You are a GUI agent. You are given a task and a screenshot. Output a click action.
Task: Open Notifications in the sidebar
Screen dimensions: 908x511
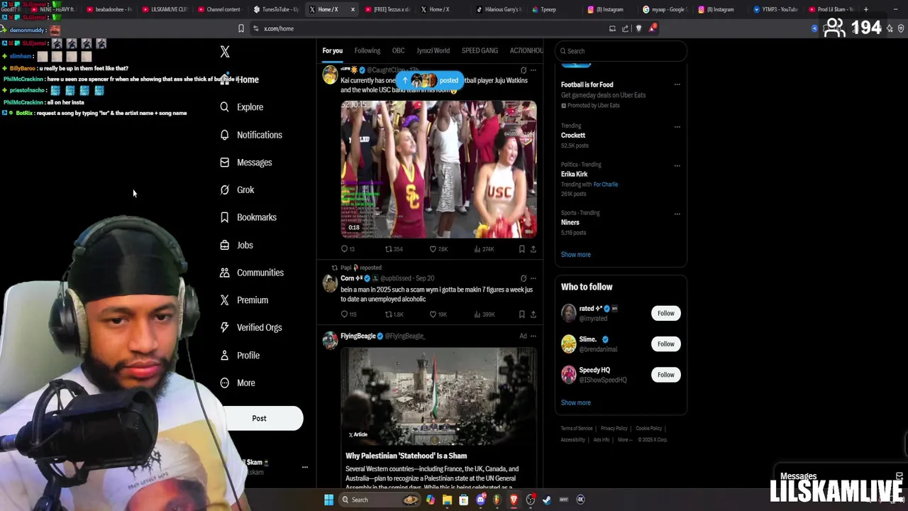[x=251, y=135]
